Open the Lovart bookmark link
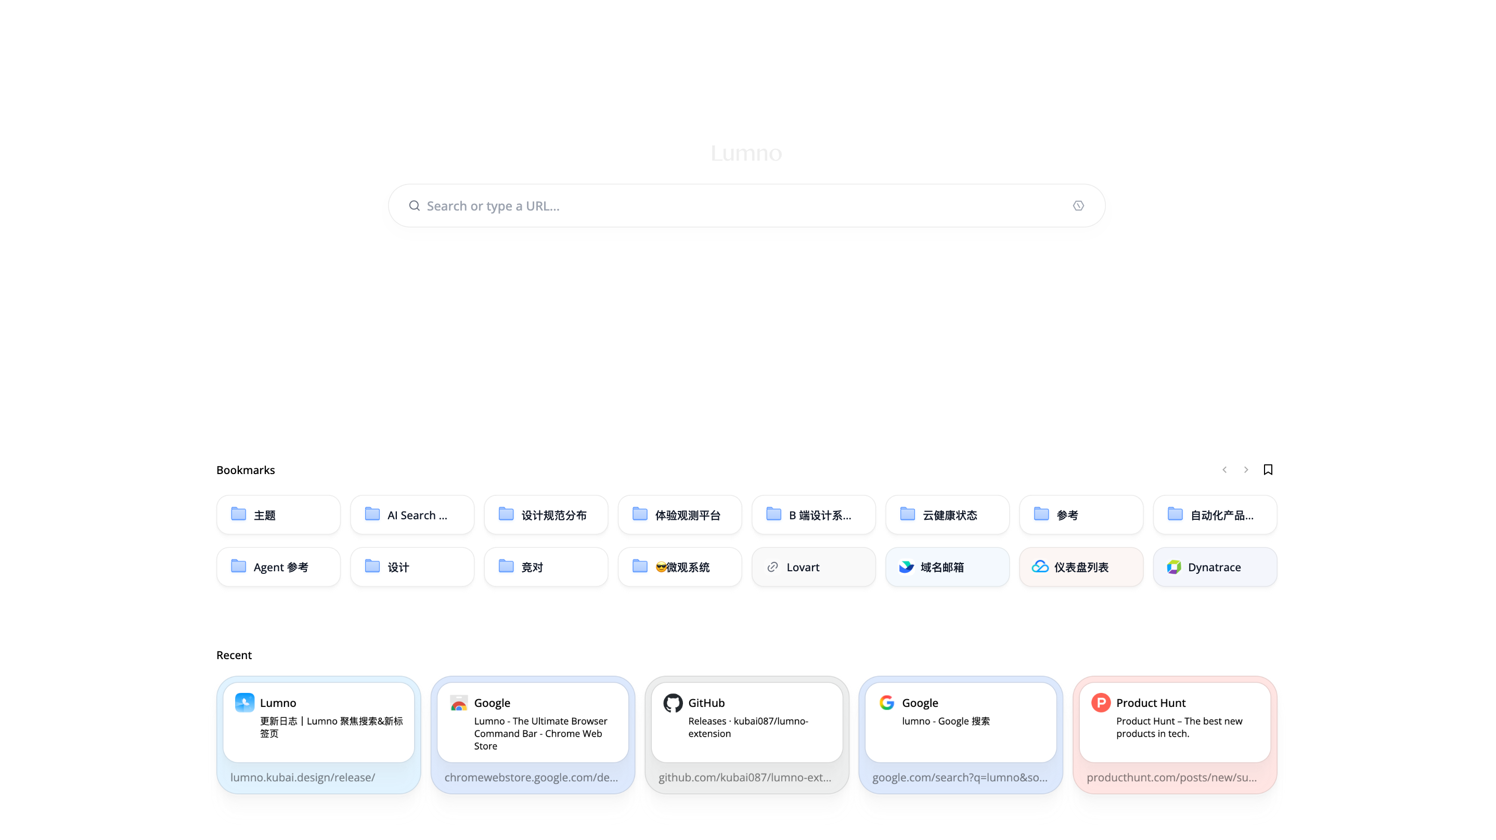This screenshot has height=840, width=1496. 814,567
